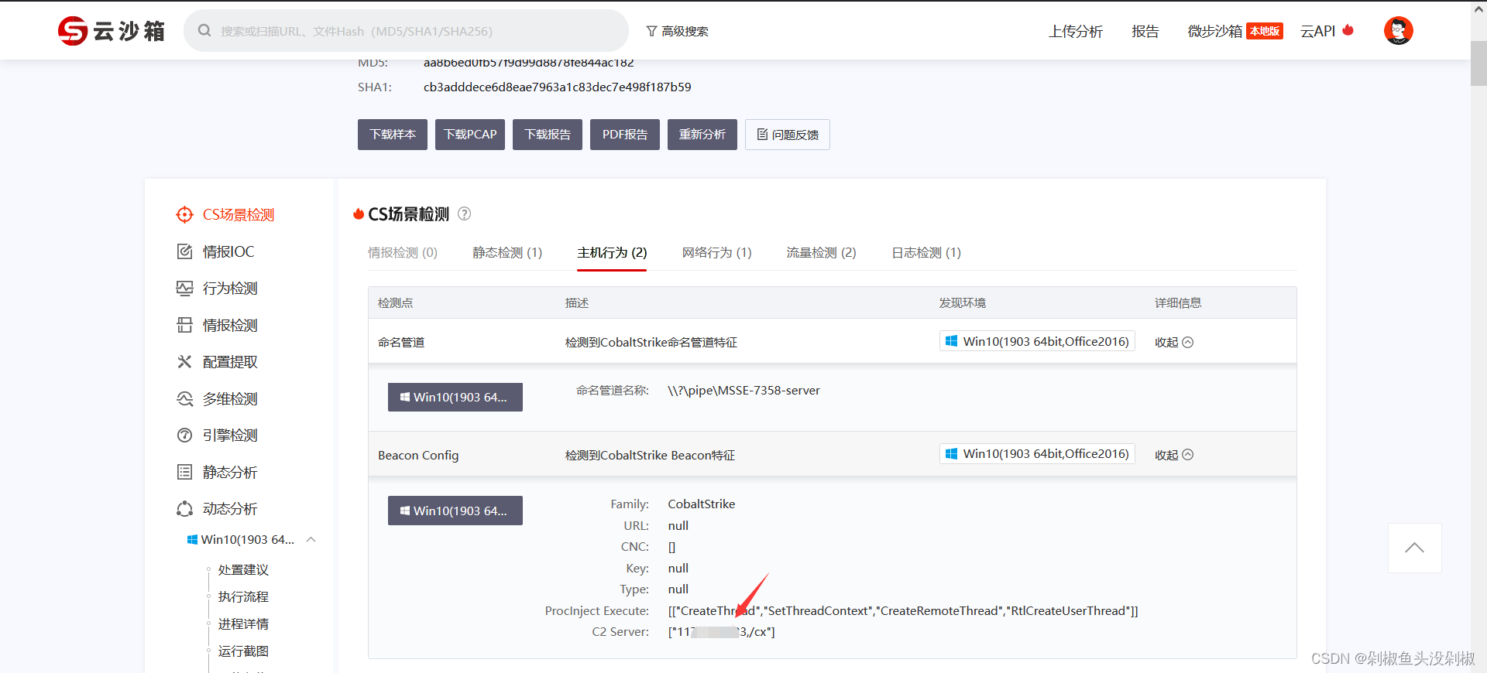This screenshot has height=673, width=1487.
Task: Open 进程详情 in the sidebar tree
Action: pyautogui.click(x=243, y=624)
